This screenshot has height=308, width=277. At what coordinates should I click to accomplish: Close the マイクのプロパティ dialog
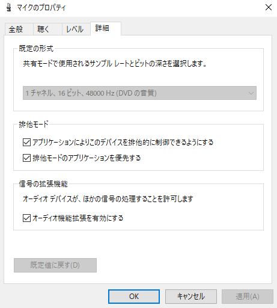(268, 7)
